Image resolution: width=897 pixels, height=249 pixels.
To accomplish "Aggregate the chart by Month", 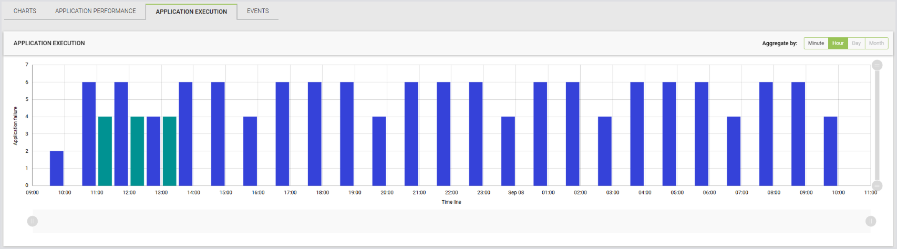I will (x=876, y=43).
